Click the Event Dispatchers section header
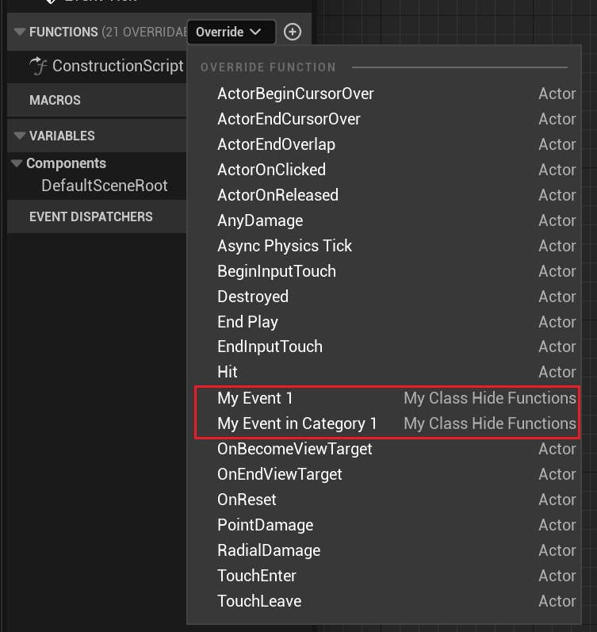This screenshot has width=597, height=632. [x=91, y=216]
